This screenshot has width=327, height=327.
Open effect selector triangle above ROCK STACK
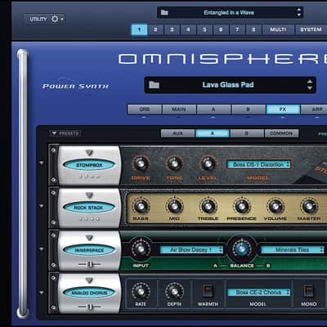(x=89, y=195)
